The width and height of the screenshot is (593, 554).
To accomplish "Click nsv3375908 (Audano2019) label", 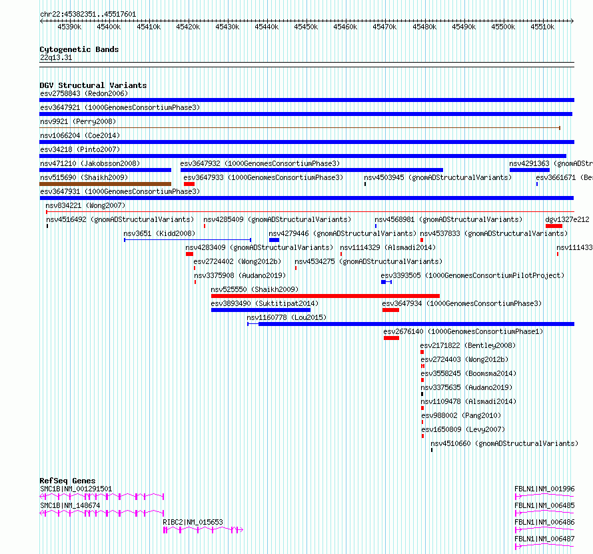I will pos(240,275).
